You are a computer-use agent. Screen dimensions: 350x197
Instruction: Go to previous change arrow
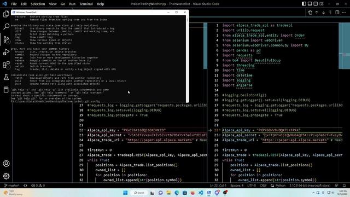point(317,13)
